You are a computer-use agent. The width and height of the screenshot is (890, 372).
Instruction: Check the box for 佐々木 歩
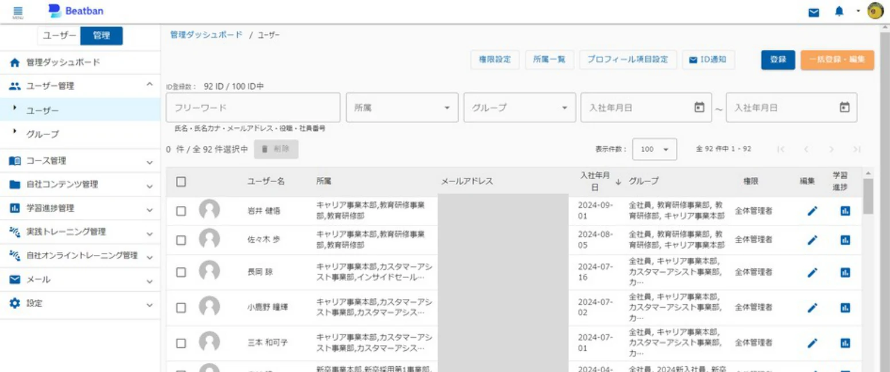[181, 240]
